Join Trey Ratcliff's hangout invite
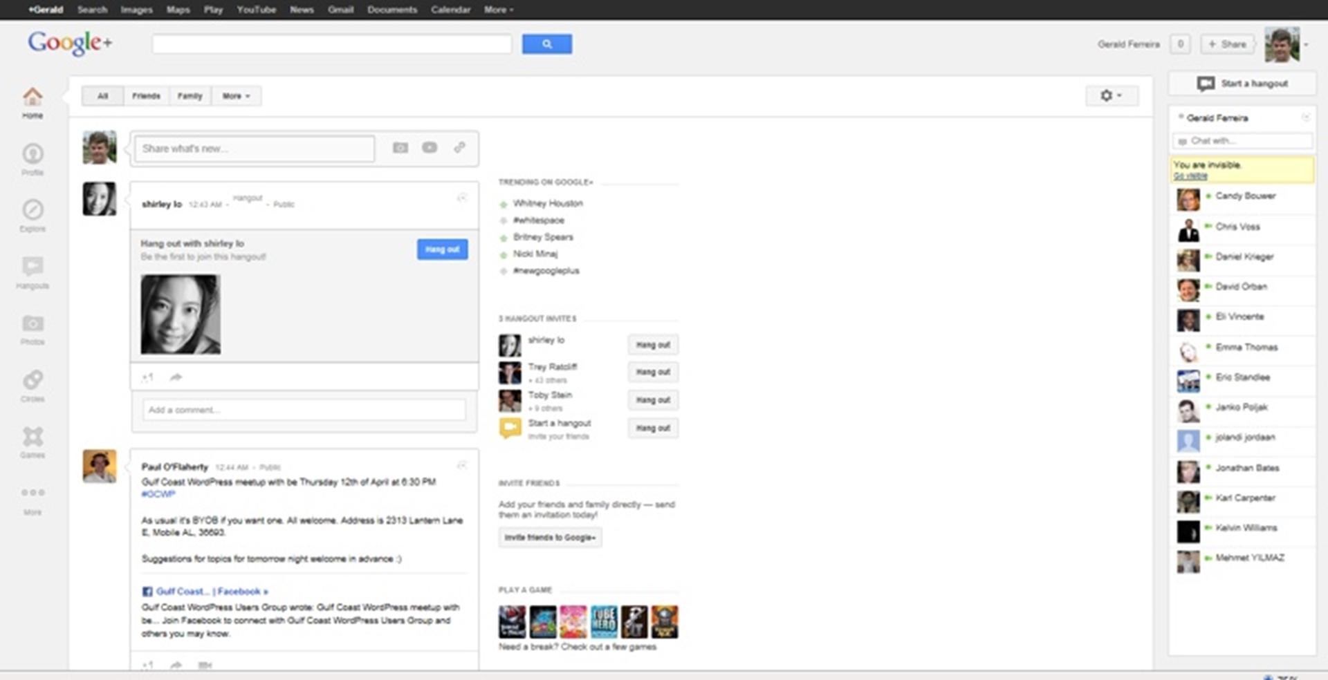The image size is (1328, 680). click(653, 372)
